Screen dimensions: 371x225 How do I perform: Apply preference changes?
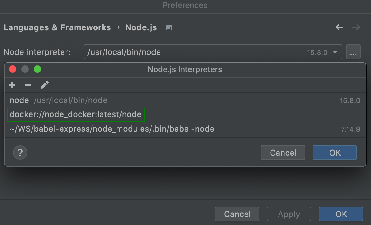(289, 214)
